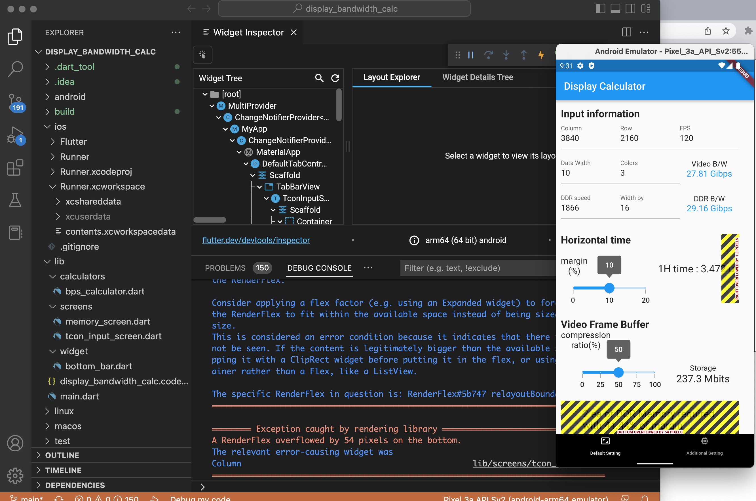This screenshot has height=501, width=756.
Task: Search within the Widget Tree
Action: 319,78
